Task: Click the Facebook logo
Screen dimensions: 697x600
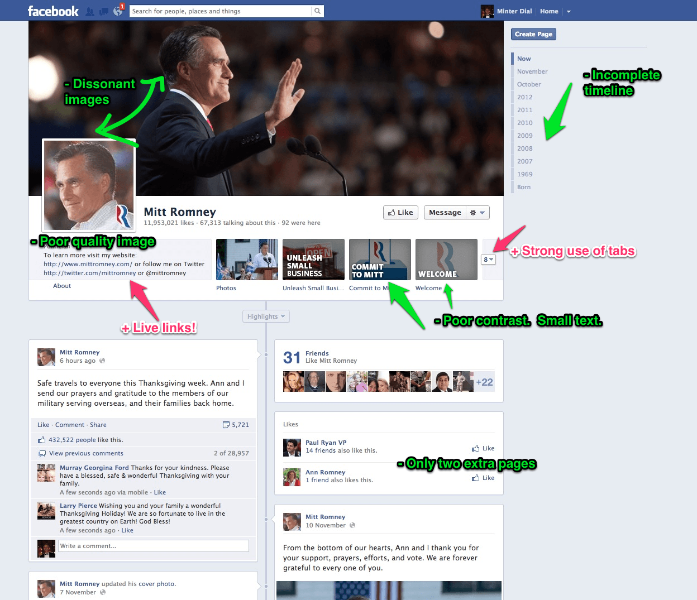Action: coord(53,11)
